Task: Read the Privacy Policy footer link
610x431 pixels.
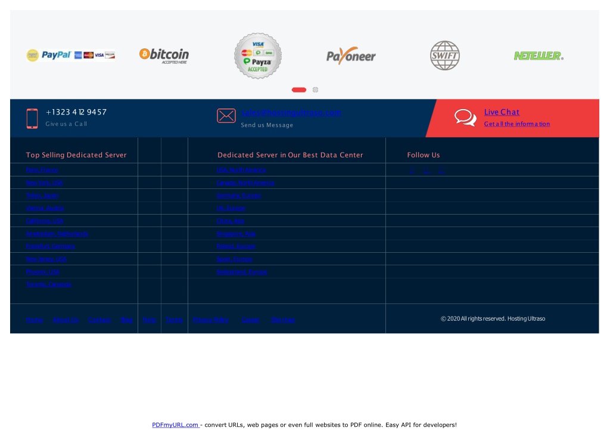Action: pyautogui.click(x=210, y=320)
